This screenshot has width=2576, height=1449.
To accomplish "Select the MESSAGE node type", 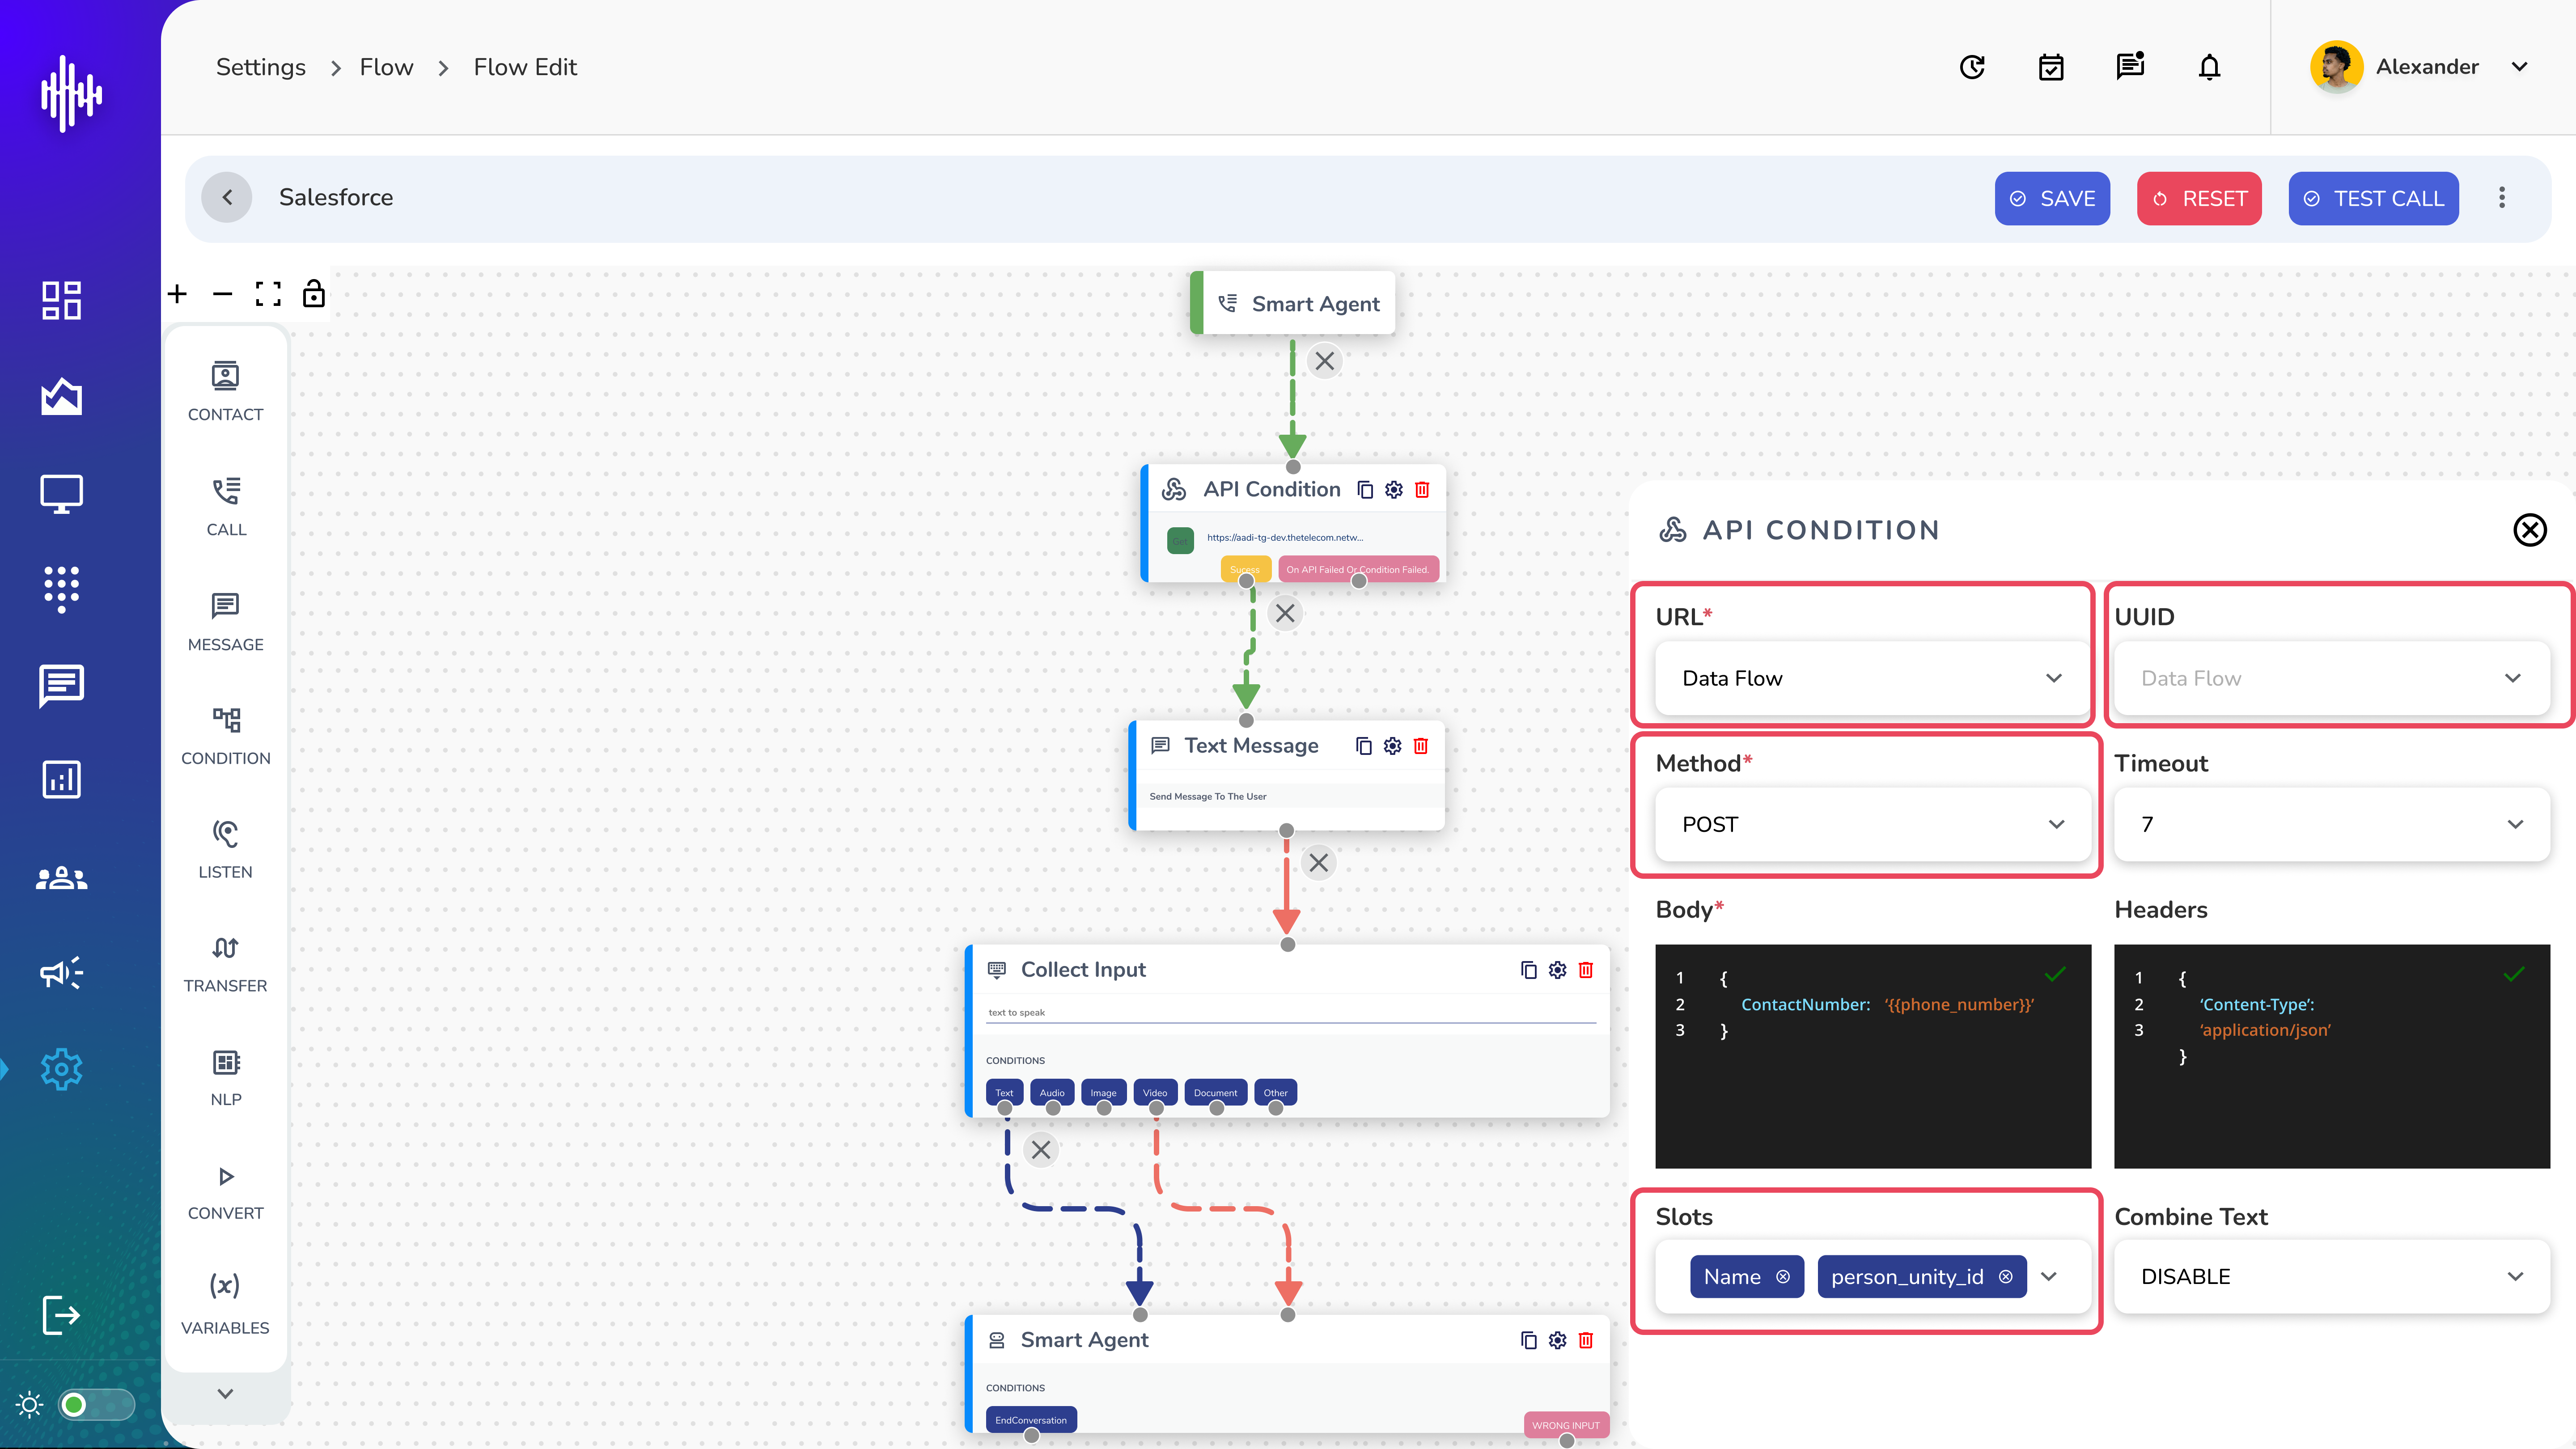I will [x=225, y=622].
